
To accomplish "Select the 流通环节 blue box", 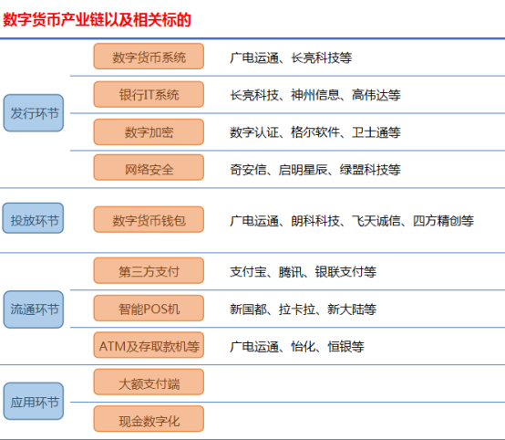I will point(34,309).
